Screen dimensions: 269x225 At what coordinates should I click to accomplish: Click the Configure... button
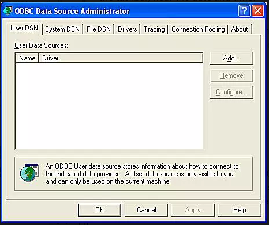coord(231,92)
